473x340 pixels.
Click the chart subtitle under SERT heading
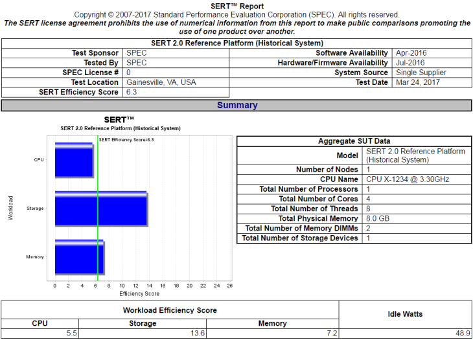point(121,128)
